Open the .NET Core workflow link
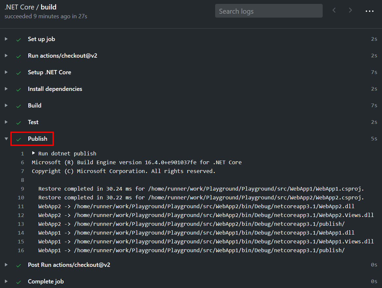 tap(19, 7)
